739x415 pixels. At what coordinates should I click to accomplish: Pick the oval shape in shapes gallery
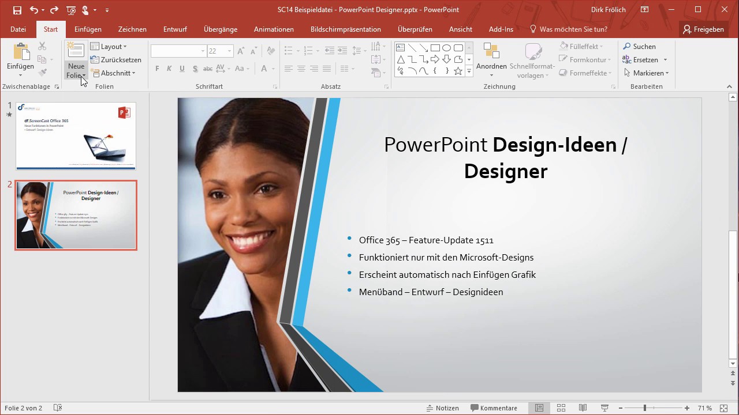tap(447, 48)
